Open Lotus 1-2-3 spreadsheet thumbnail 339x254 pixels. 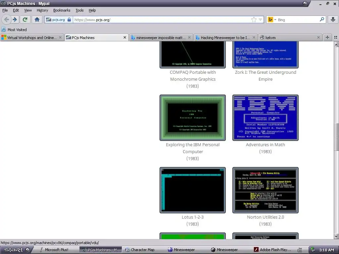(x=193, y=190)
